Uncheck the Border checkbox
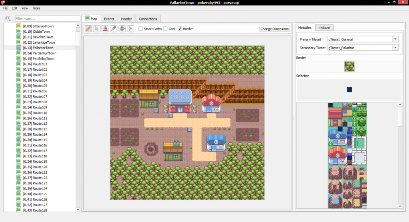Screen dimensions: 409x222 180,29
